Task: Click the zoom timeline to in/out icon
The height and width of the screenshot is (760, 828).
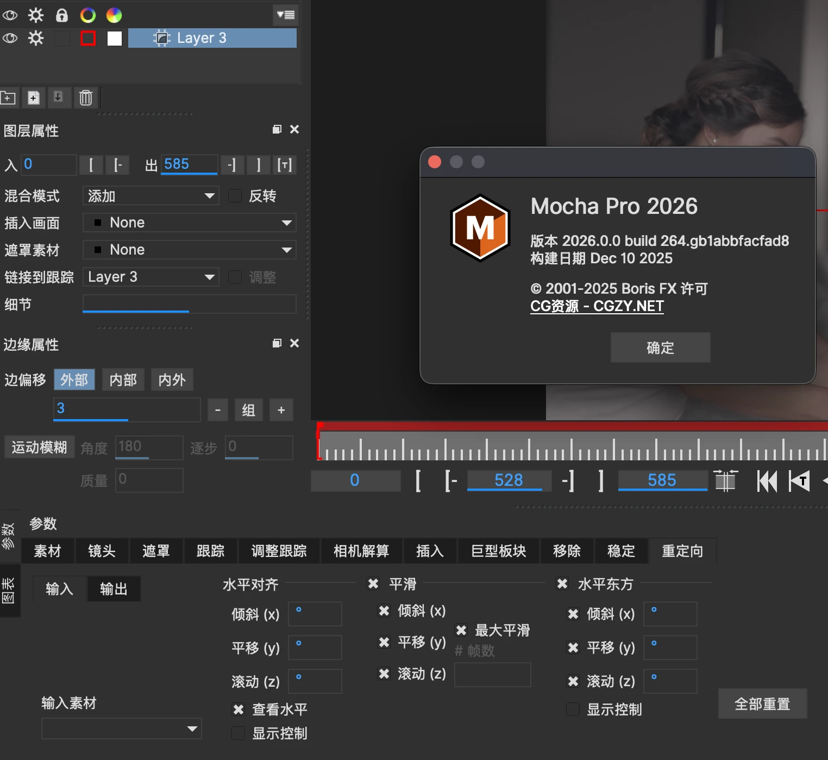Action: point(725,481)
